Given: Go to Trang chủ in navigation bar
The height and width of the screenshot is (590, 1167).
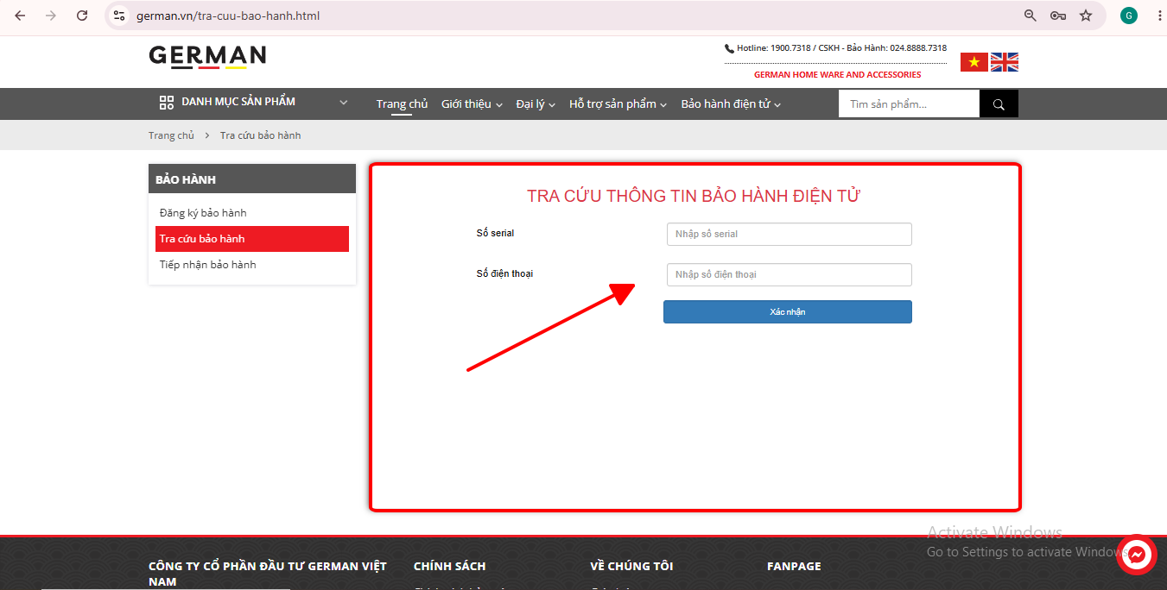Looking at the screenshot, I should (x=402, y=104).
